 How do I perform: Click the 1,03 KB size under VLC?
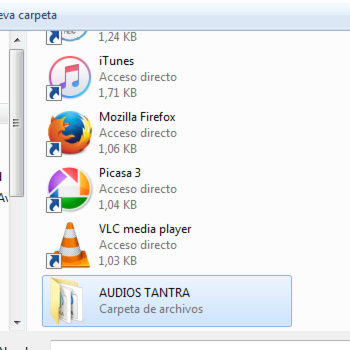pyautogui.click(x=118, y=261)
